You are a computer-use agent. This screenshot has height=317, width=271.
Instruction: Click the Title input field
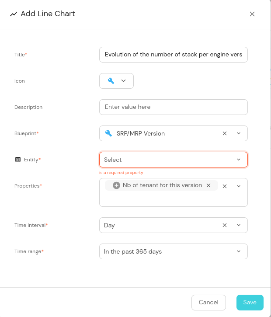[x=173, y=55]
